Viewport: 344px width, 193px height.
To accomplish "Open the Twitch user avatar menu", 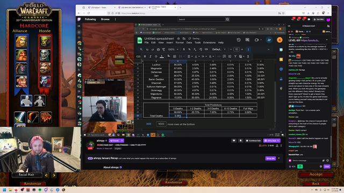I will 328,19.
